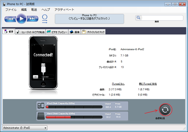Click the existing songs value 1 (8.7 MB)

point(144,89)
